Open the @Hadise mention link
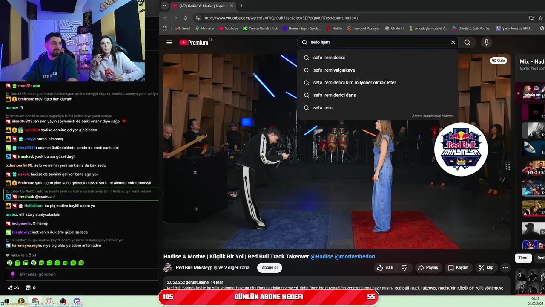 point(322,256)
